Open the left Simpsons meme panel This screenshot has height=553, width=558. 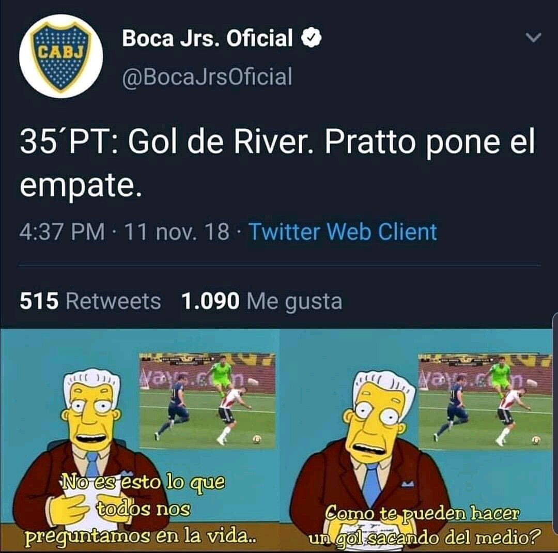pyautogui.click(x=139, y=440)
